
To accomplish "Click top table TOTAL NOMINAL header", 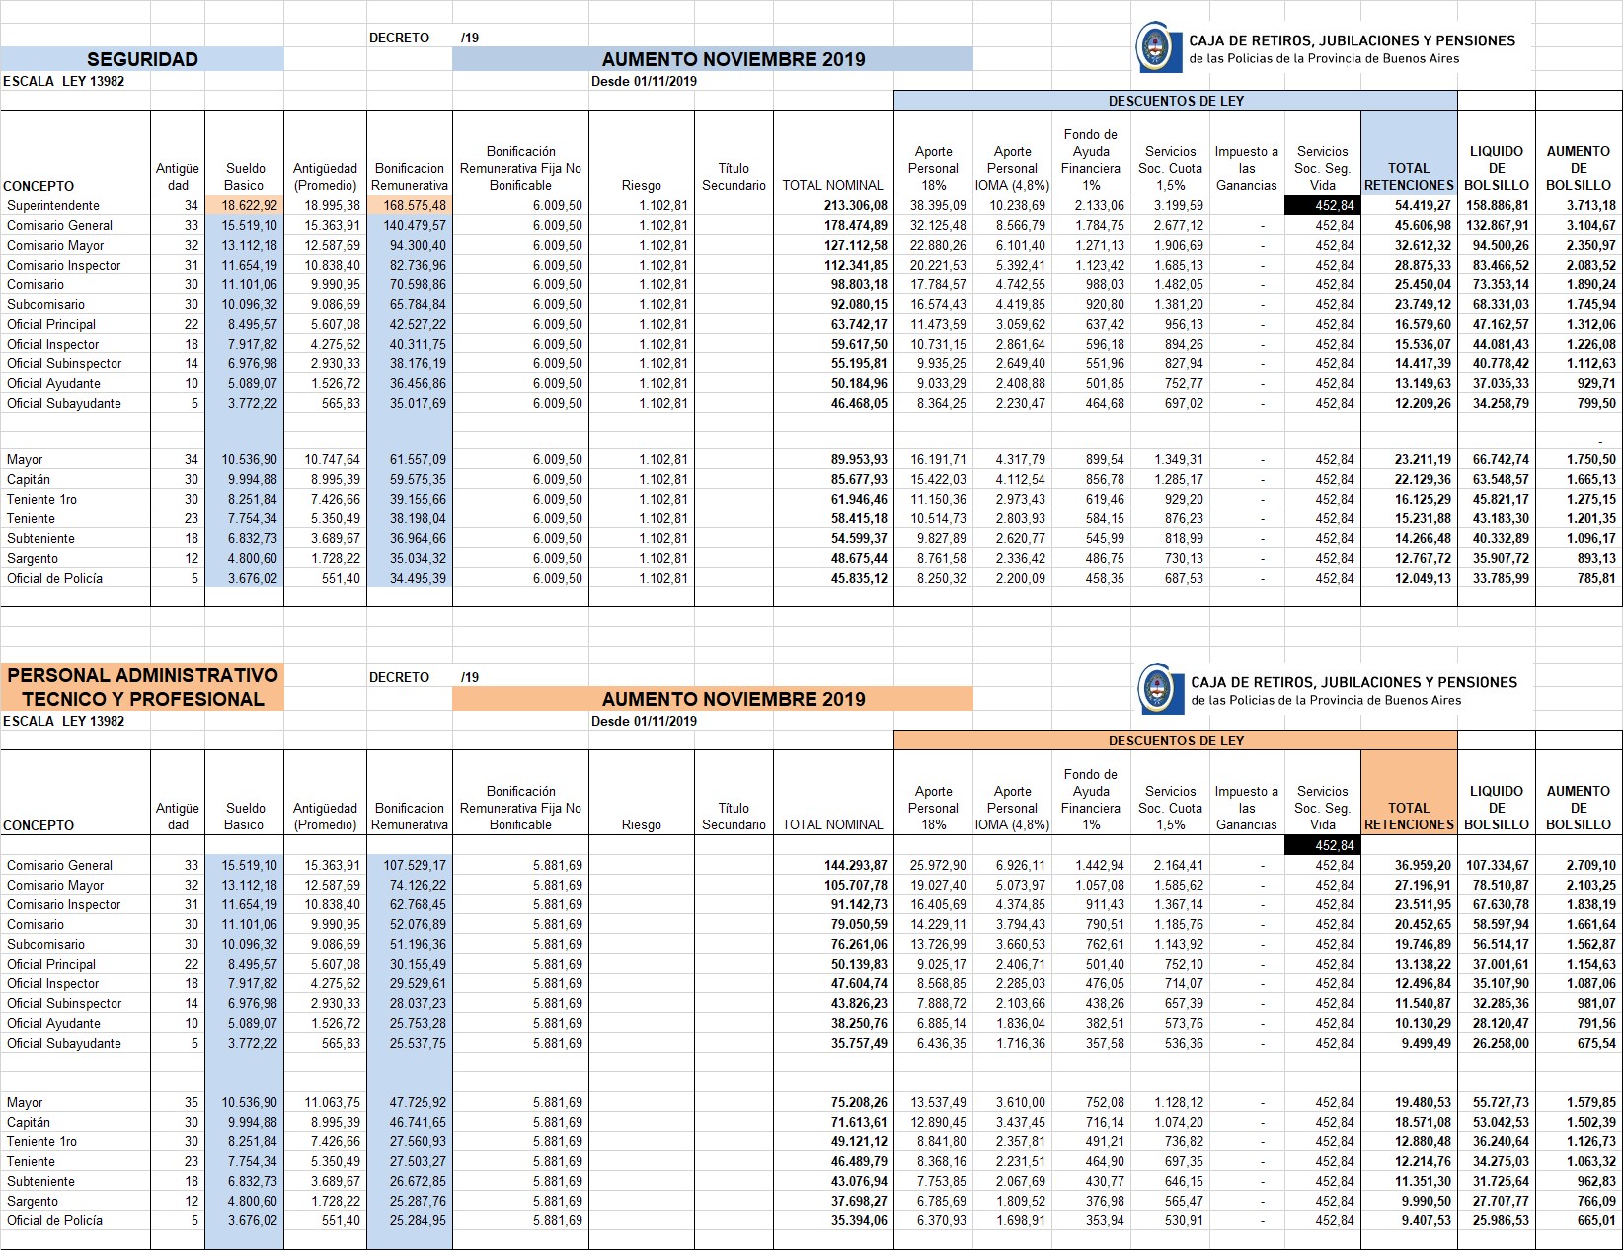I will pyautogui.click(x=832, y=186).
